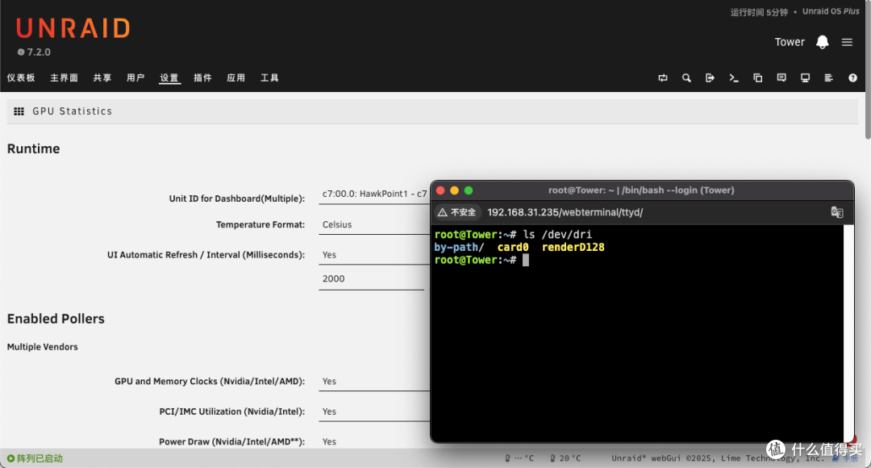
Task: Edit the refresh interval field showing 2000
Action: (371, 279)
